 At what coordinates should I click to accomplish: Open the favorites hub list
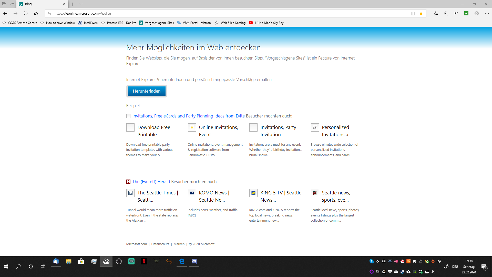coord(436,13)
